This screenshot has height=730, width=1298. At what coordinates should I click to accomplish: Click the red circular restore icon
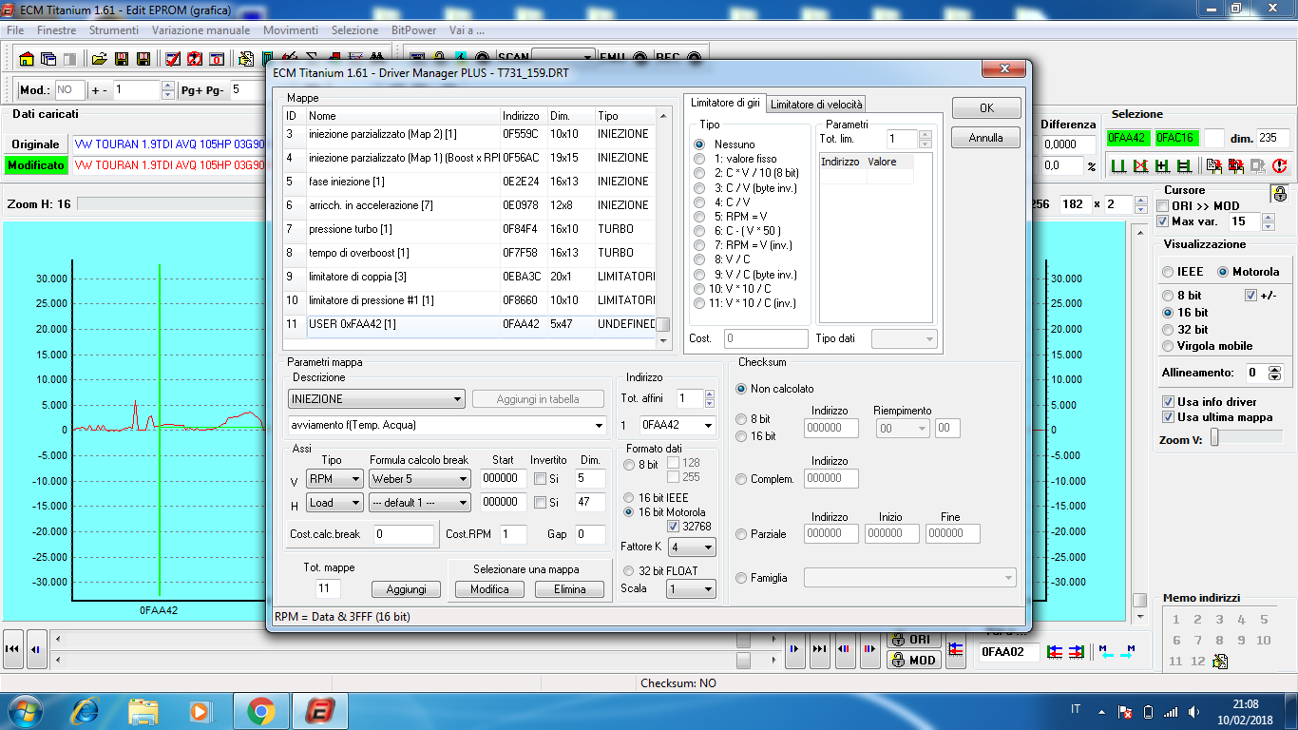tap(1279, 166)
